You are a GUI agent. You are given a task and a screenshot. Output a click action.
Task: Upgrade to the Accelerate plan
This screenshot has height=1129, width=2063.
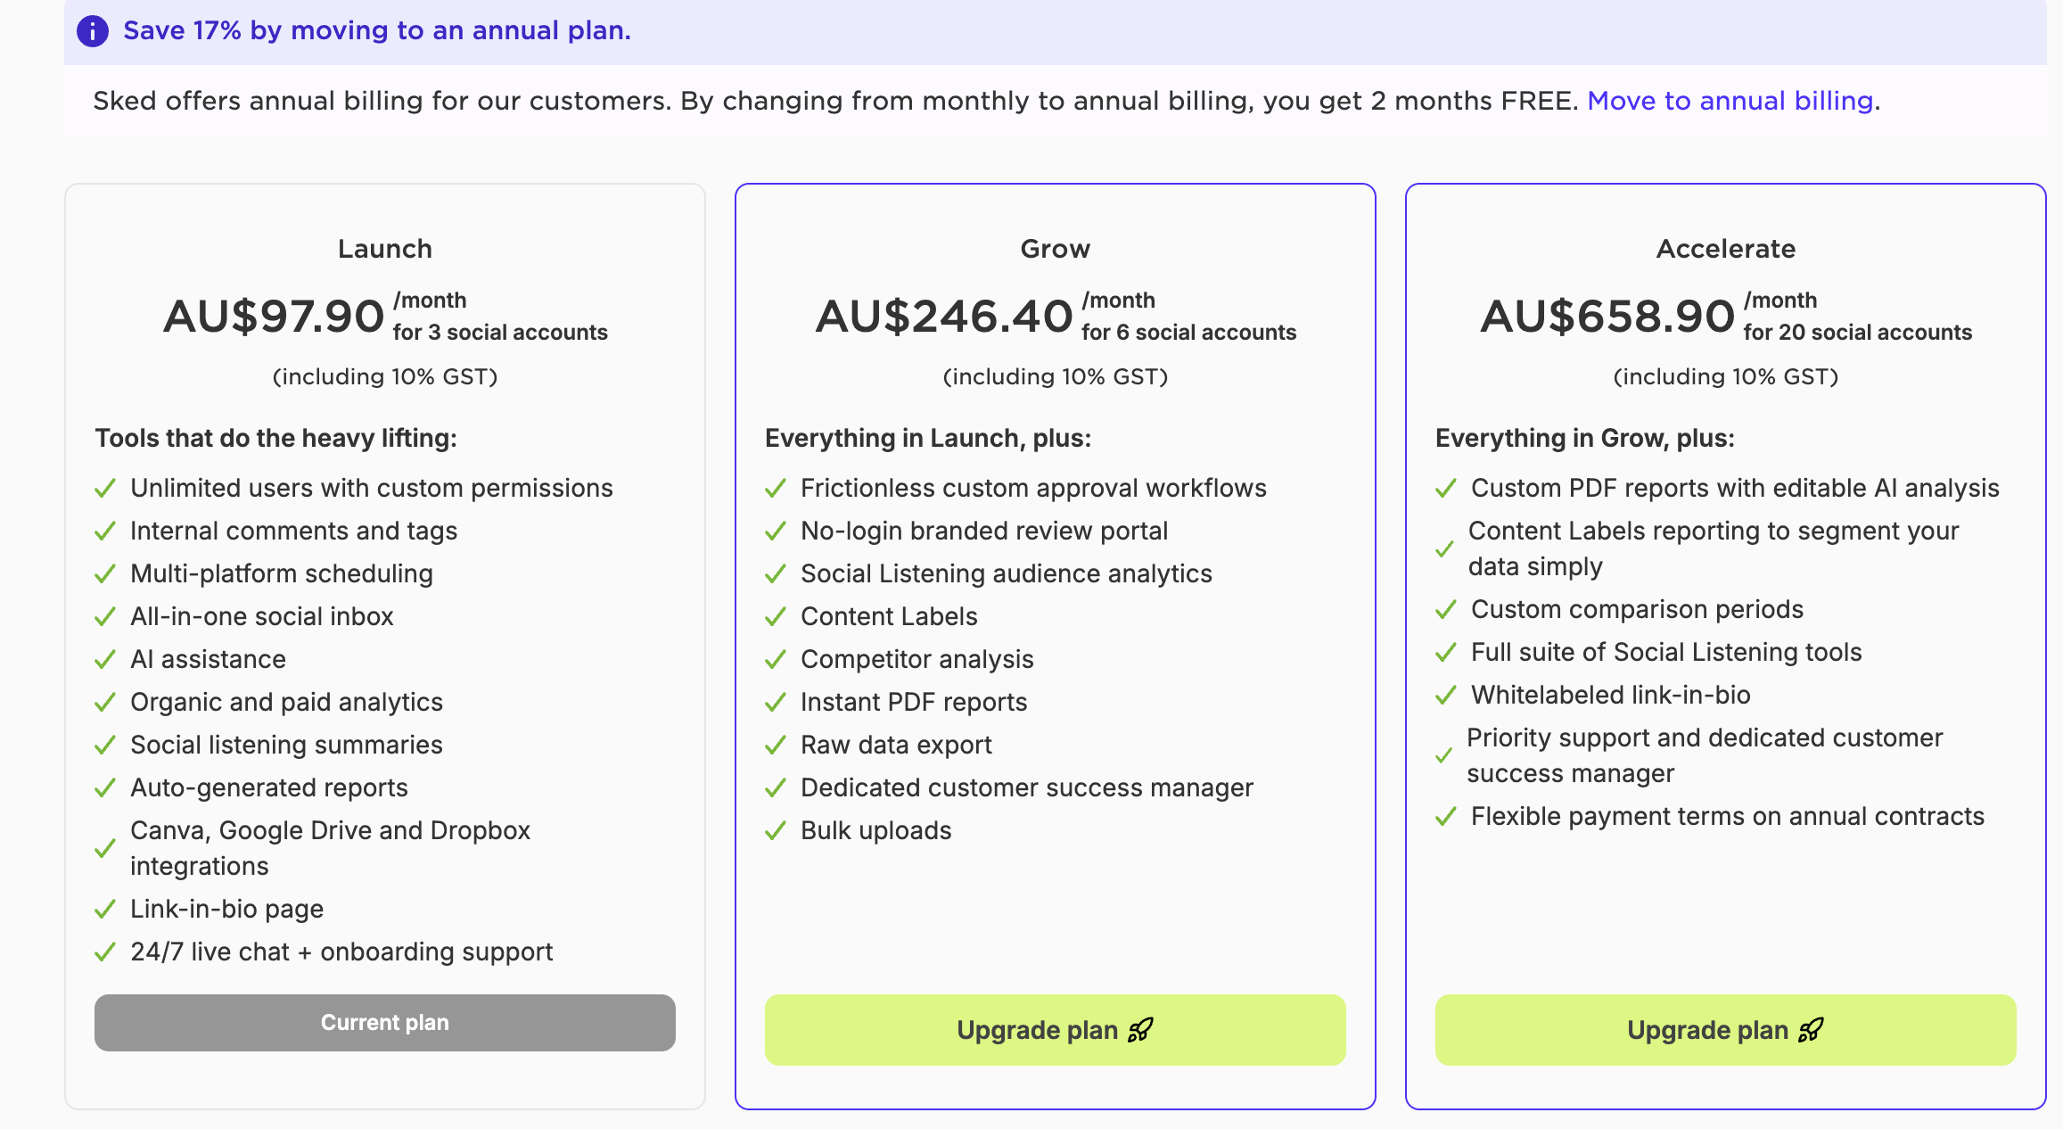1726,1030
